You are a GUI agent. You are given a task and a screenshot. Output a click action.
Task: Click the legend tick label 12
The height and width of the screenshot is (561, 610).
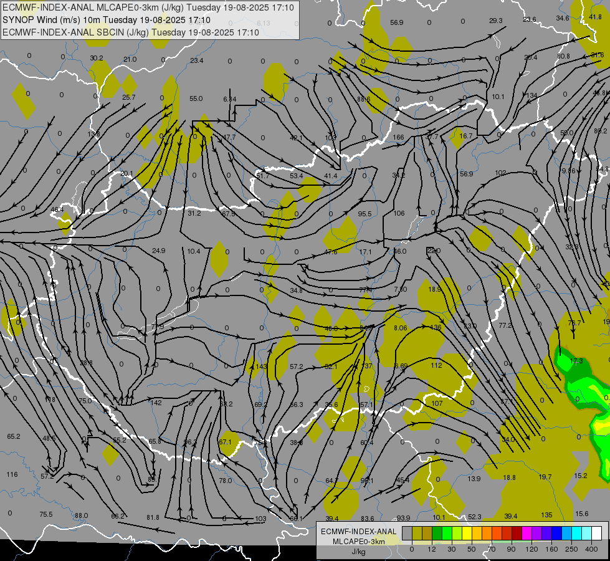click(432, 549)
